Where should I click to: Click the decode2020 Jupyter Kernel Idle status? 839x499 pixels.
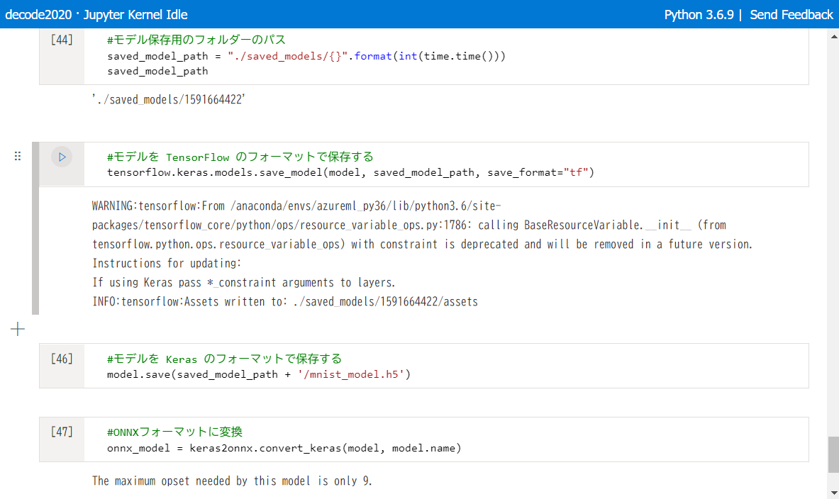coord(96,14)
